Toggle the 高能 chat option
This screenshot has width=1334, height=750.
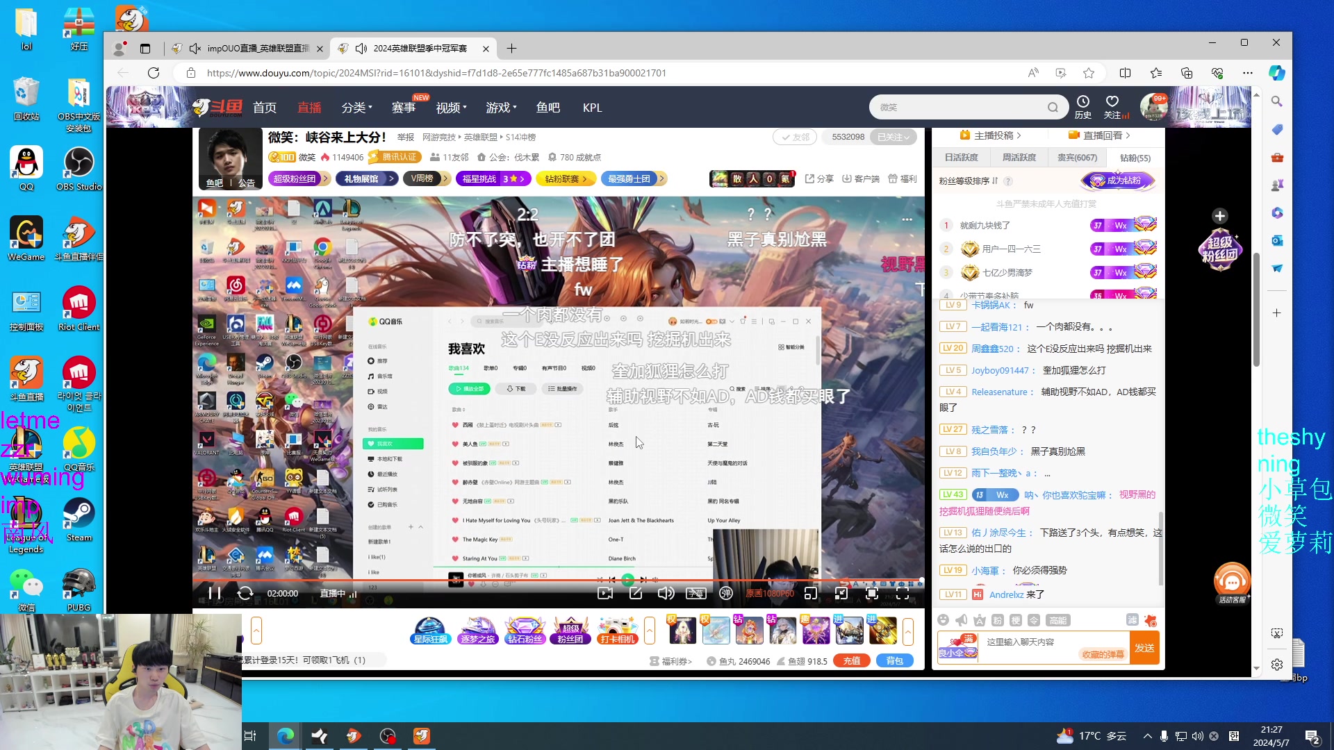coord(1057,620)
